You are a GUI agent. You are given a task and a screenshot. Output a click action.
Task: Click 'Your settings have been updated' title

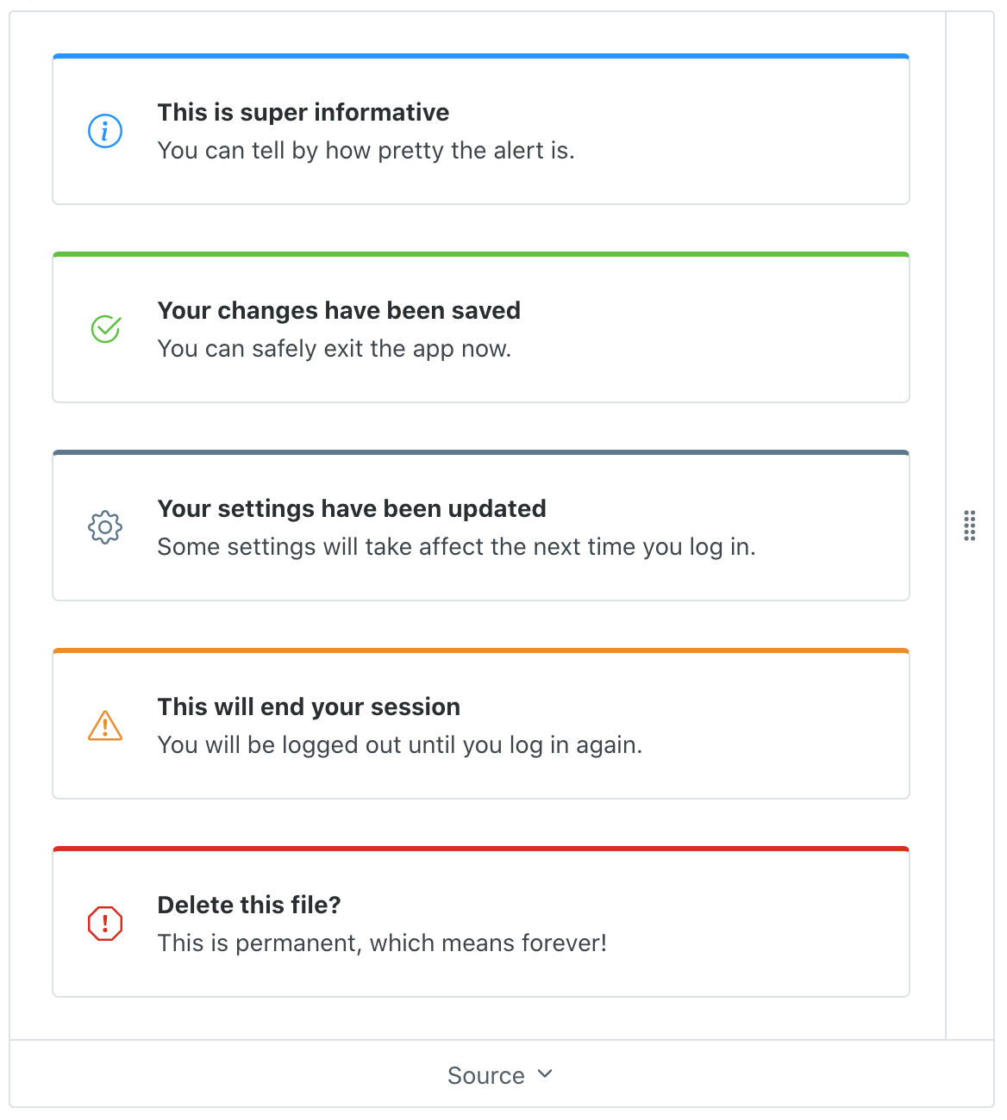(352, 509)
